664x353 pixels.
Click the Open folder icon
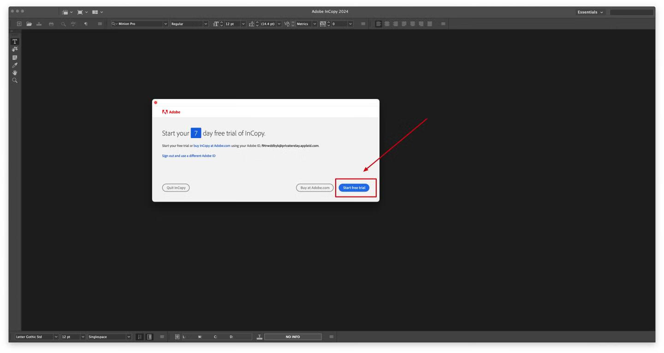(29, 23)
